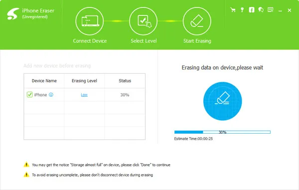Click the storage notice warning icon
Image resolution: width=299 pixels, height=190 pixels.
26,165
